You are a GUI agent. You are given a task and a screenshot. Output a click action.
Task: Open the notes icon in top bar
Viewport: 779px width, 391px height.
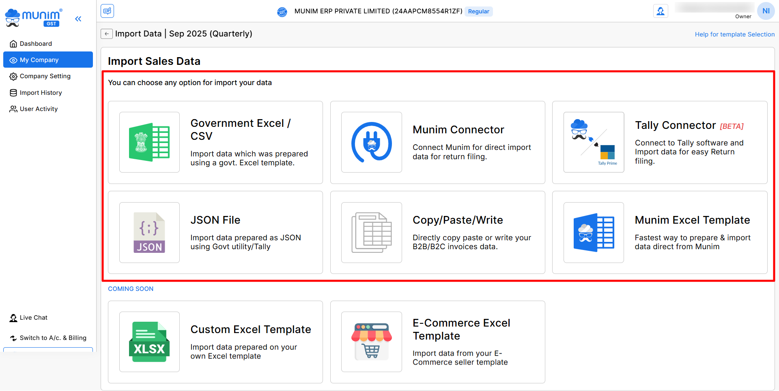coord(108,11)
